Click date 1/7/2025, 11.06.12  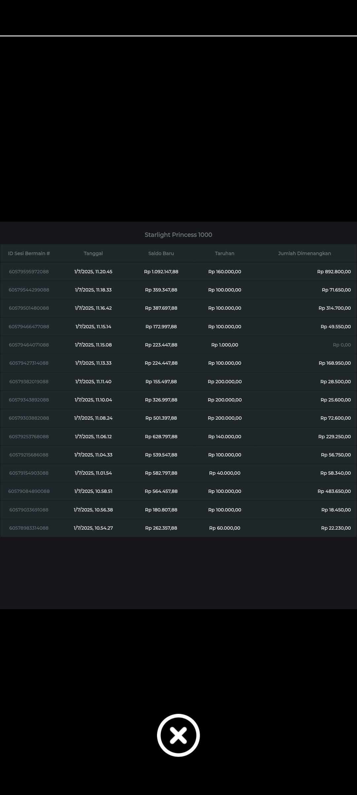coord(93,437)
